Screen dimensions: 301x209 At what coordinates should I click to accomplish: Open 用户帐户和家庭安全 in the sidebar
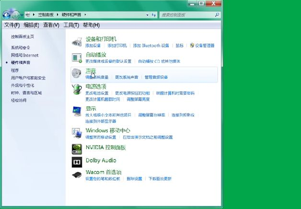(x=28, y=78)
